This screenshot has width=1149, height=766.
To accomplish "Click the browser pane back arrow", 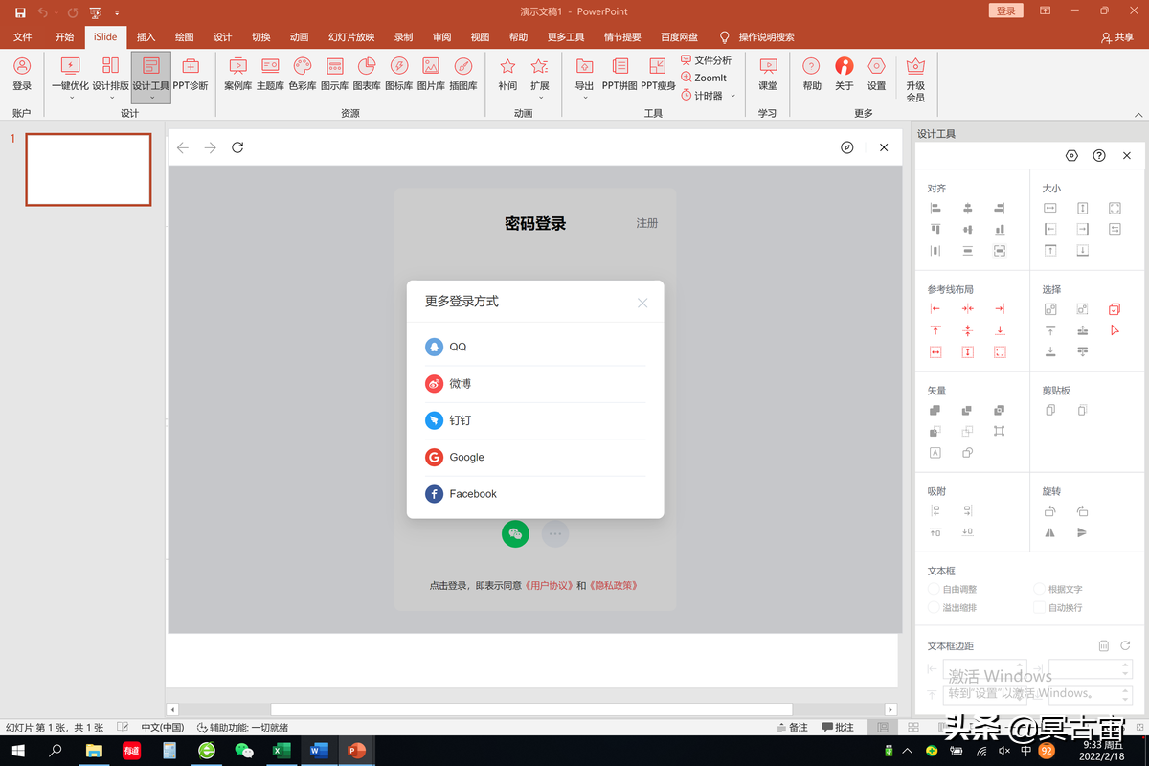I will click(183, 147).
